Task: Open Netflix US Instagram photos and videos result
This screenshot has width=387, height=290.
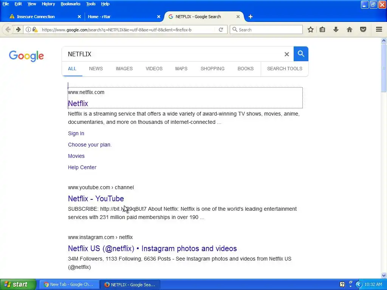Action: click(152, 248)
